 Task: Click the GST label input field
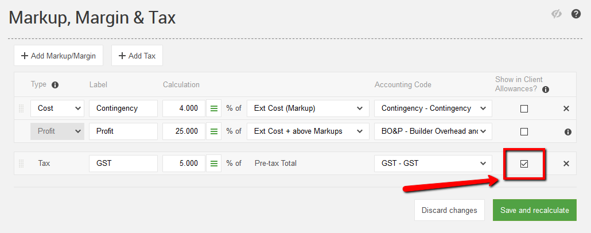point(123,164)
